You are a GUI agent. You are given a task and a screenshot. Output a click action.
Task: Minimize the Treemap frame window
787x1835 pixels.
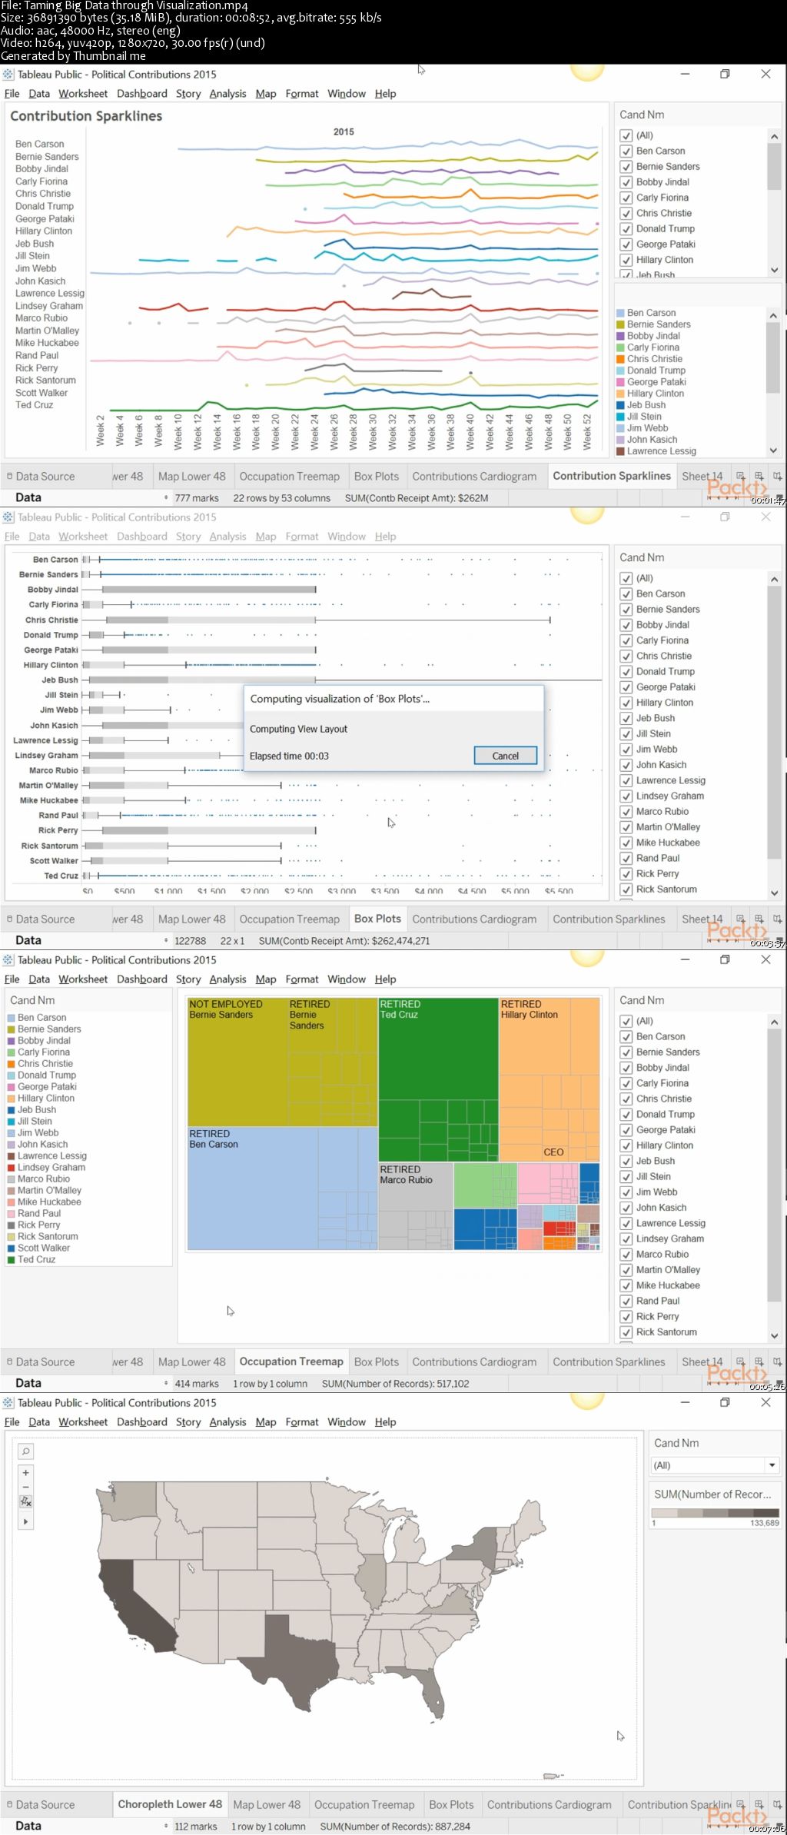coord(685,959)
